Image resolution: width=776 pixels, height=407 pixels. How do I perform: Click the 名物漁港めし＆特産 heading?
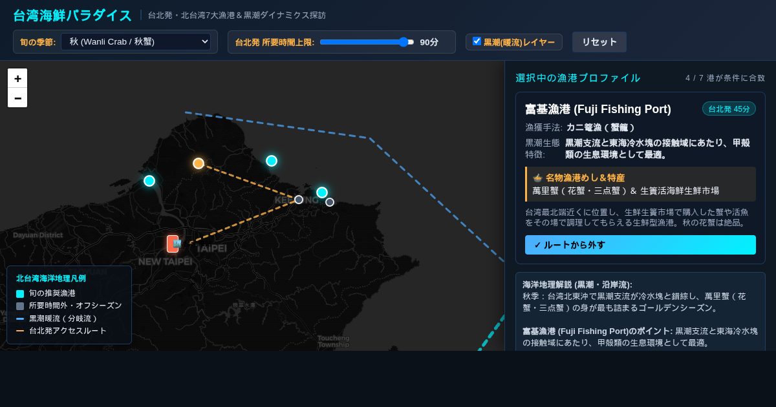(x=585, y=178)
